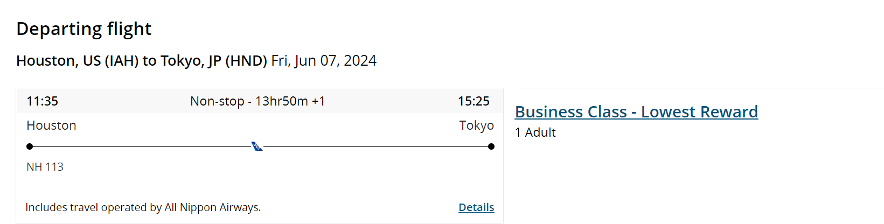Click the 1 Adult passenger text
The image size is (884, 224).
[535, 132]
